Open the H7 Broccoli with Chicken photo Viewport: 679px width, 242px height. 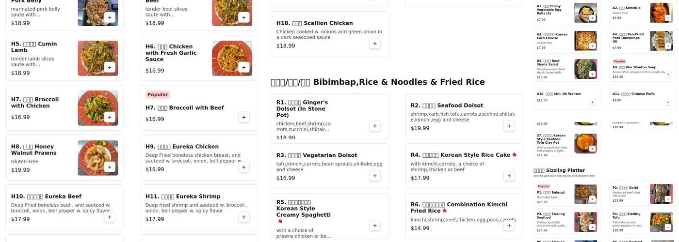98,108
